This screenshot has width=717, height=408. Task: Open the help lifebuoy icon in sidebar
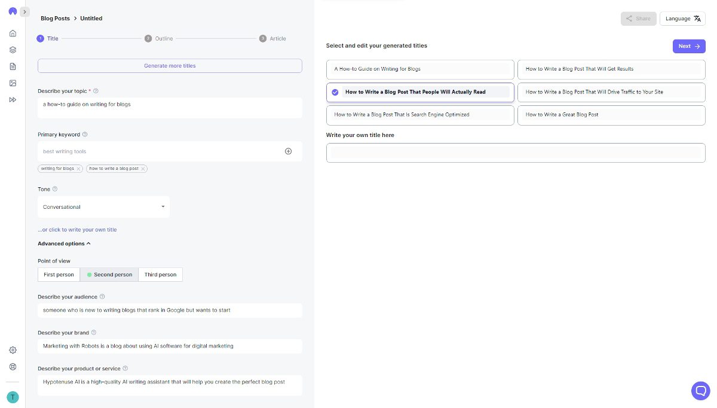coord(13,367)
